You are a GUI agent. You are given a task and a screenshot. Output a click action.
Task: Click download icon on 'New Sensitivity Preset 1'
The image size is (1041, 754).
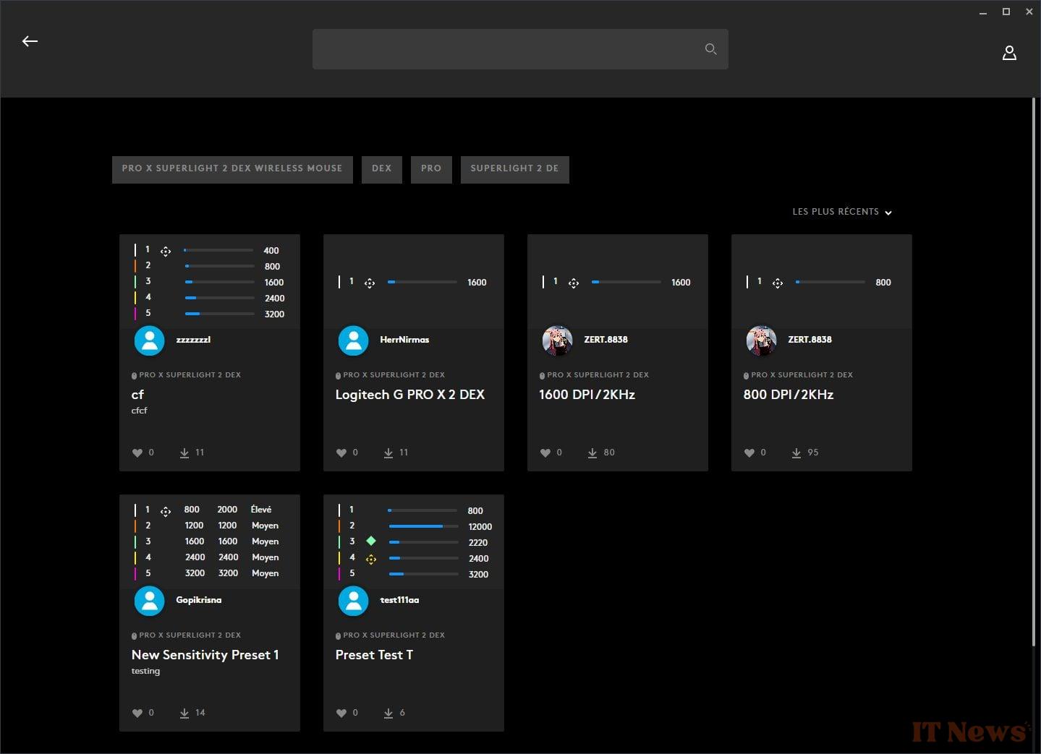tap(184, 713)
